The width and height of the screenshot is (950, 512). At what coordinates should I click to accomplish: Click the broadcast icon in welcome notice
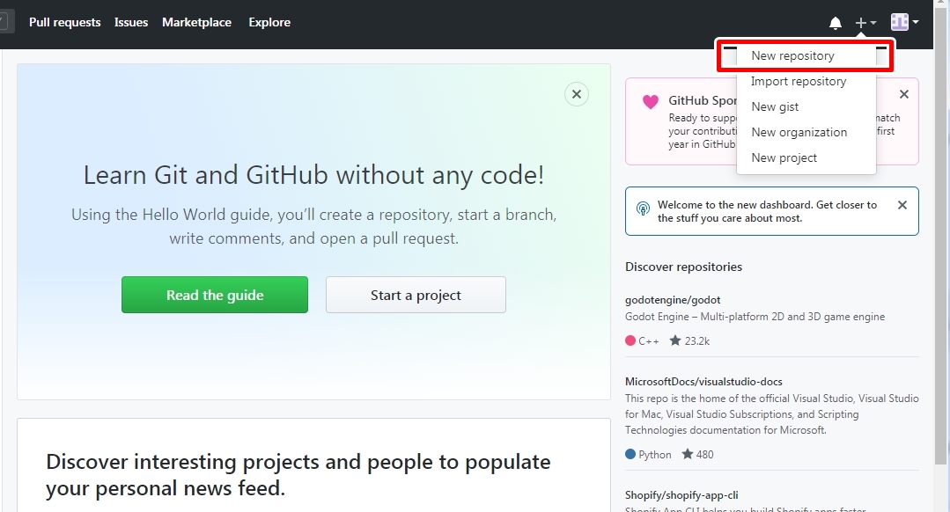pos(643,208)
